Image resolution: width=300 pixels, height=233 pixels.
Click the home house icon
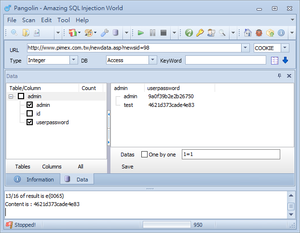tap(248, 33)
